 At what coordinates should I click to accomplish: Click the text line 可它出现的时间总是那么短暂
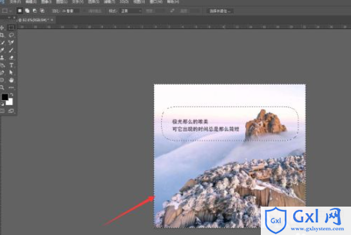pyautogui.click(x=205, y=129)
